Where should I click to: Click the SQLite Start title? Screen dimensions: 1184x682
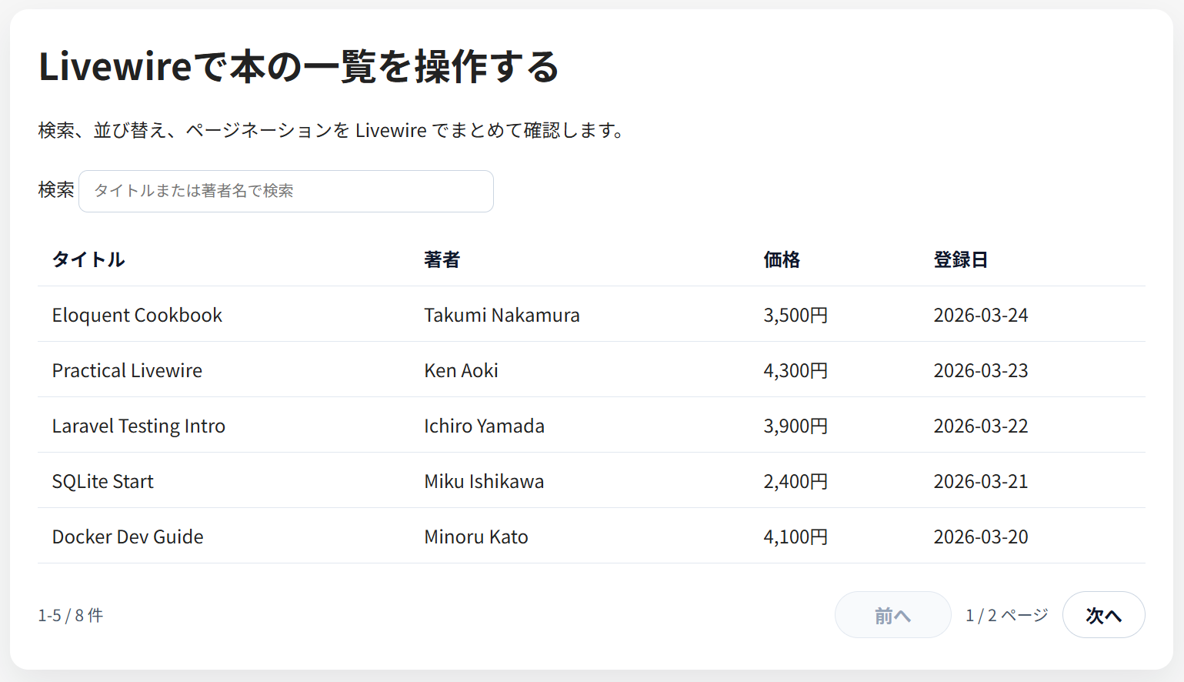click(x=102, y=481)
